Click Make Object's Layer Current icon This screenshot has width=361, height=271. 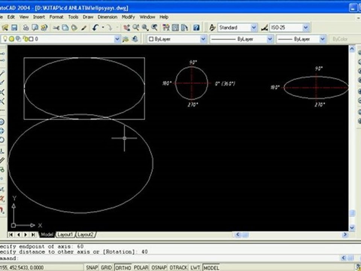[x=126, y=39]
